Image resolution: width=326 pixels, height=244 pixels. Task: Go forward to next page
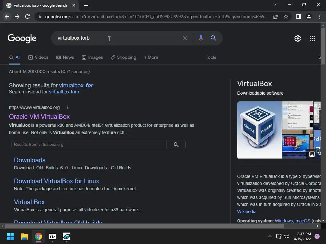pos(17,17)
